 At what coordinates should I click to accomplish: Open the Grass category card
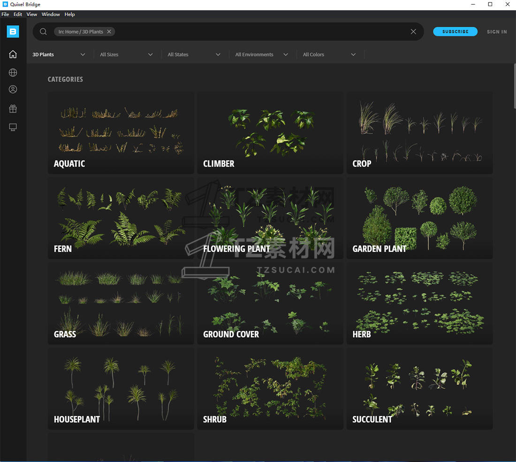coord(121,303)
